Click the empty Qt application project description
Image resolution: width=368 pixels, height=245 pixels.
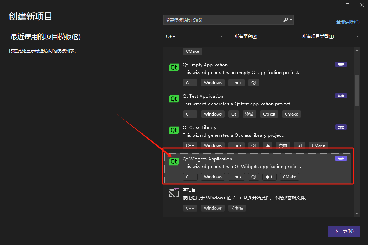click(x=241, y=73)
